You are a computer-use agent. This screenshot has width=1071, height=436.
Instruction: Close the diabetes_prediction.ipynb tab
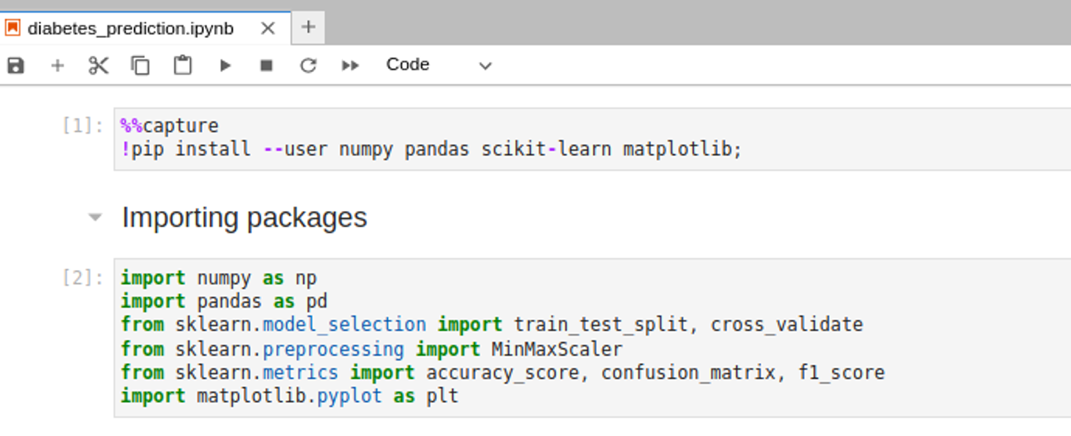(268, 28)
